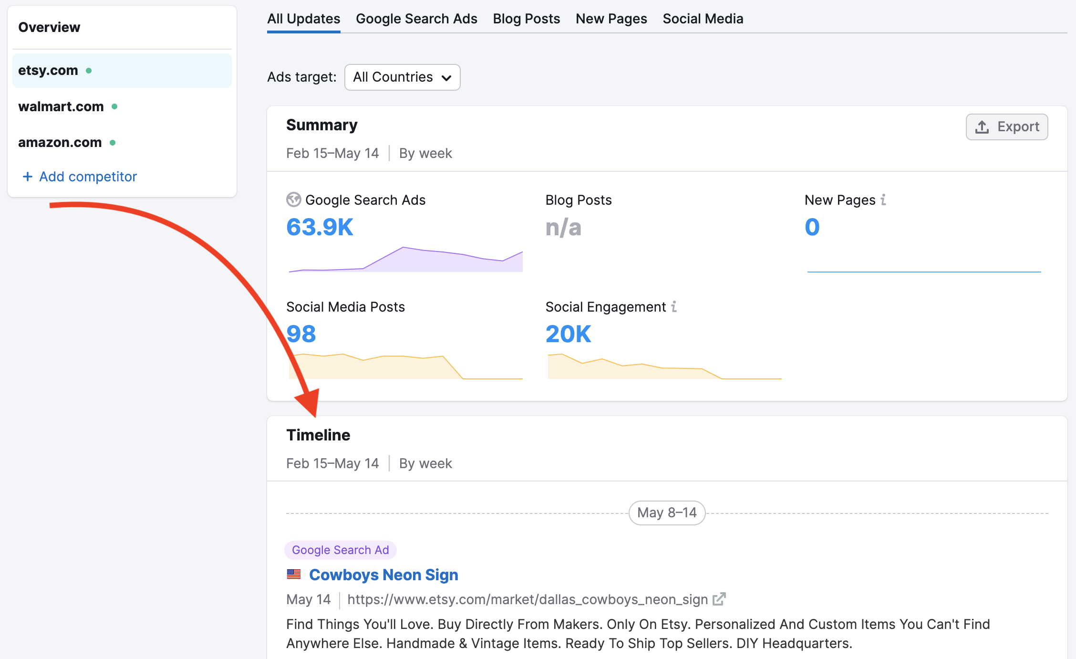Click the Social Engagement info icon

[x=674, y=306]
